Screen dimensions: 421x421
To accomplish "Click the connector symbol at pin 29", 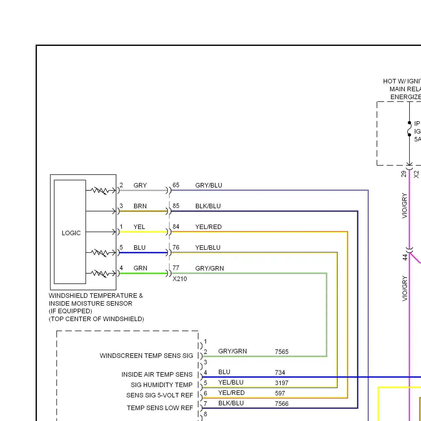I will [409, 168].
